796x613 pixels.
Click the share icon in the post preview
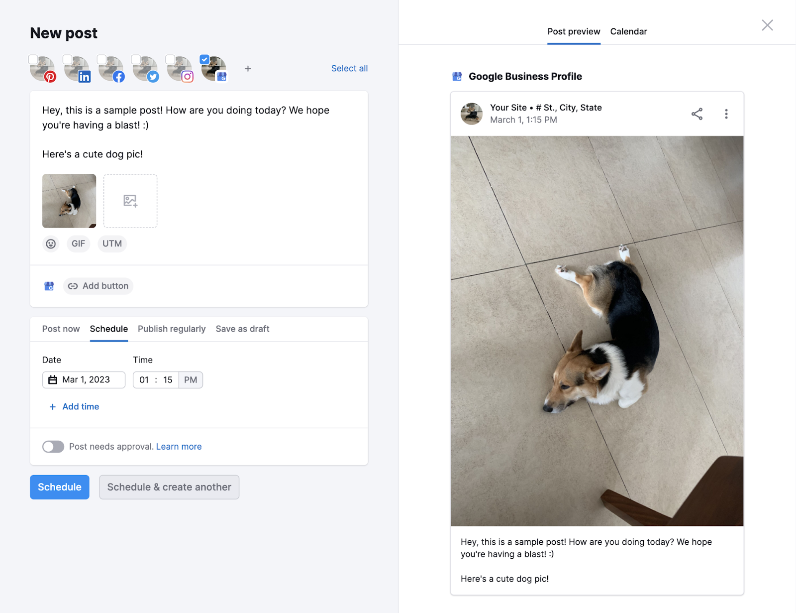pyautogui.click(x=697, y=114)
